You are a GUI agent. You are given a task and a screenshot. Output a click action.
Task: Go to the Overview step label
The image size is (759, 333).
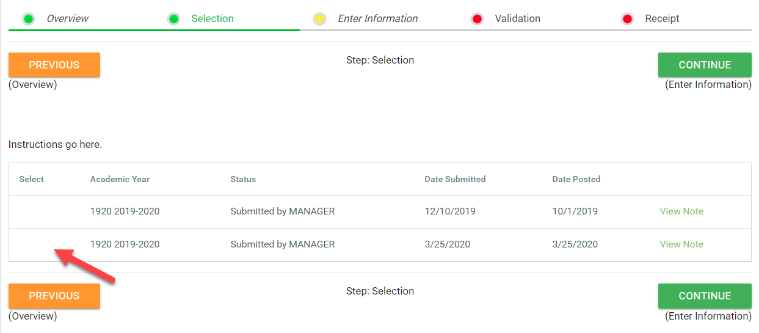68,19
